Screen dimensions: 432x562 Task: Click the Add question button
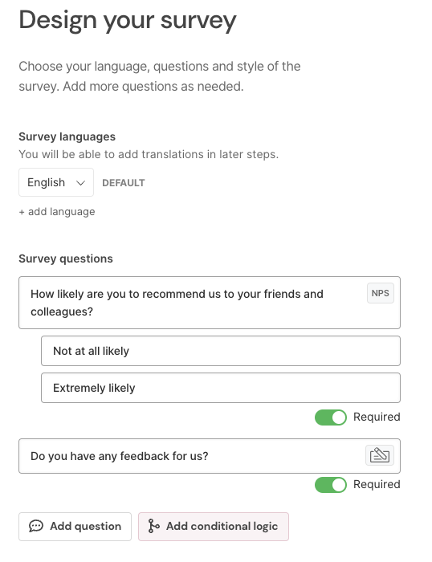[x=75, y=526]
